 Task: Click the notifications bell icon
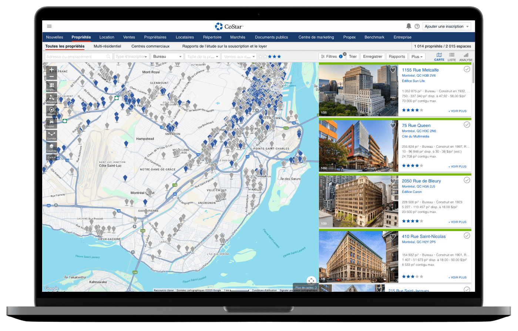[x=408, y=26]
